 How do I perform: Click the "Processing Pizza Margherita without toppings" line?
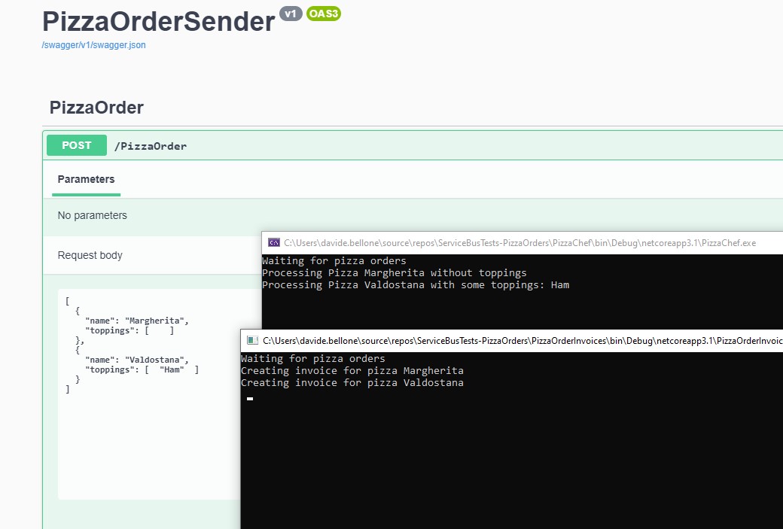(394, 273)
